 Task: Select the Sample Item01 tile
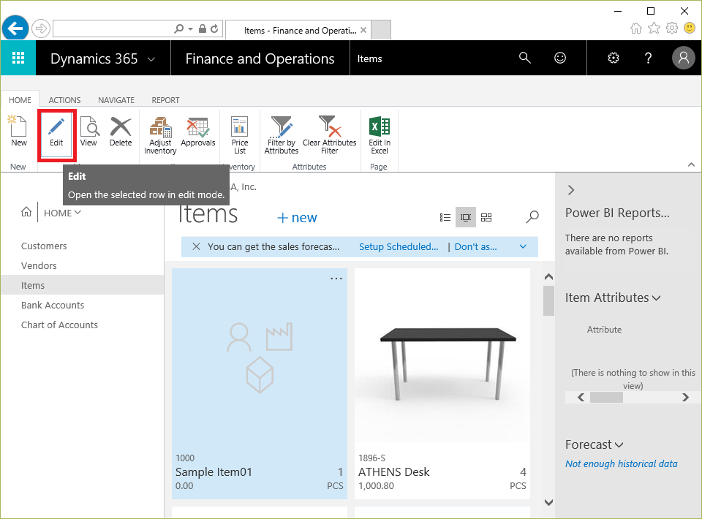coord(260,384)
